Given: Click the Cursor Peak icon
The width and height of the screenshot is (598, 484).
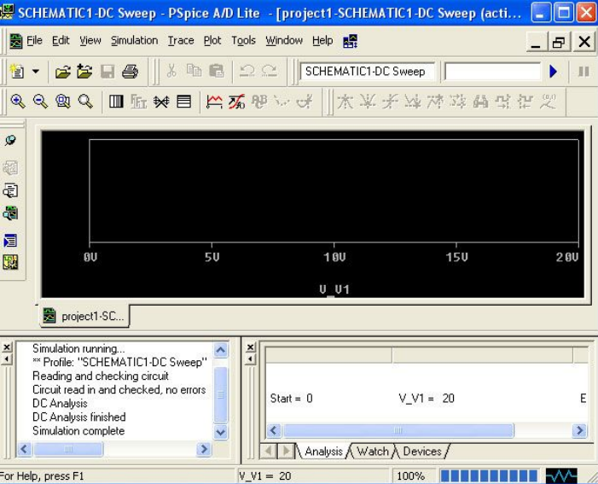Looking at the screenshot, I should [x=345, y=102].
